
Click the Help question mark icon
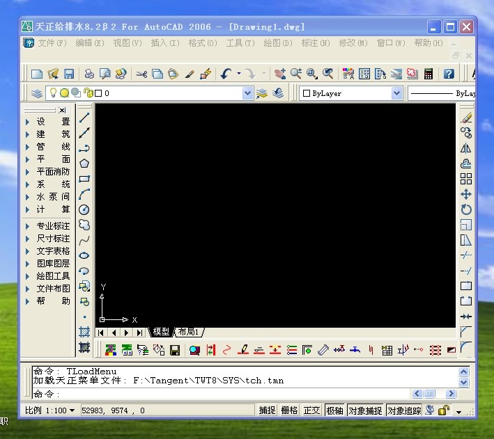(449, 74)
